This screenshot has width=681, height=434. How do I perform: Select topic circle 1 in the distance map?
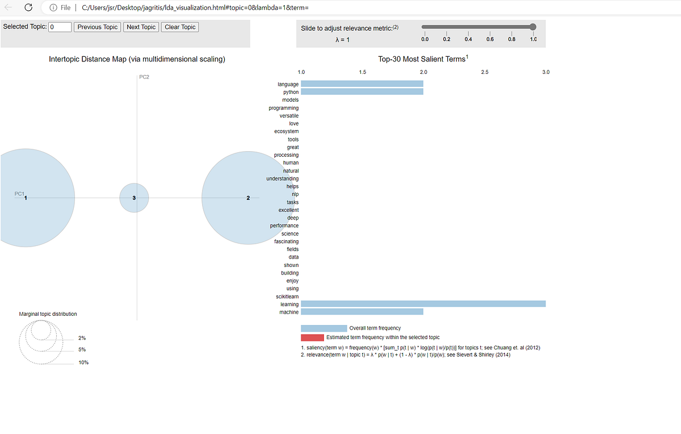26,198
